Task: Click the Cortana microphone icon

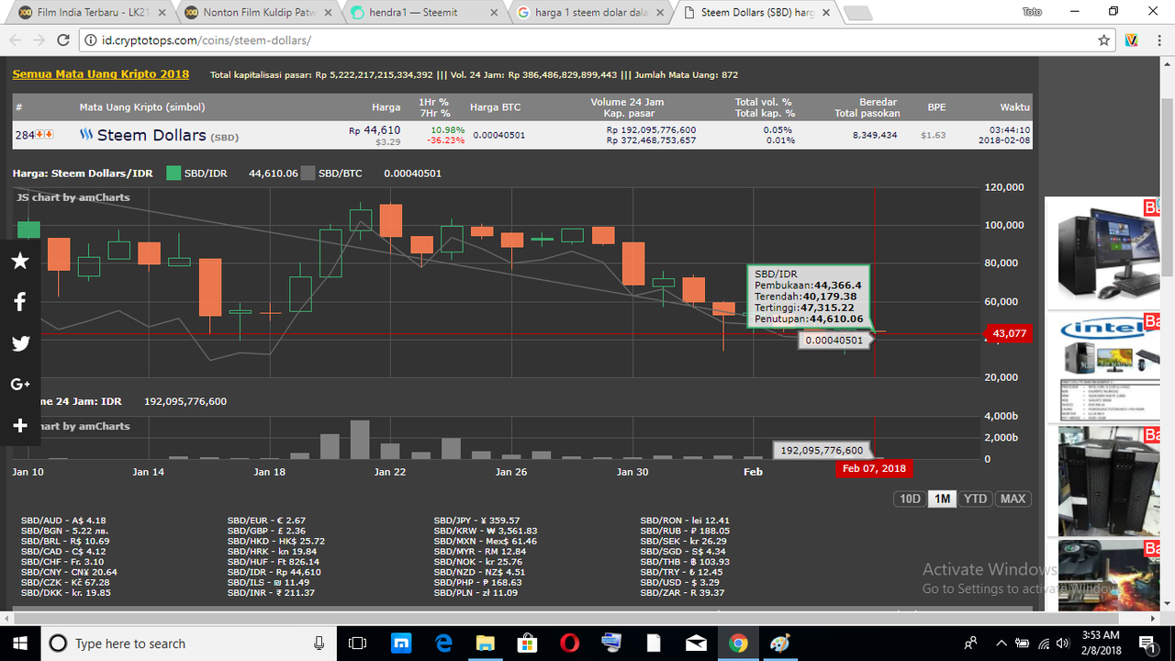Action: [x=319, y=644]
